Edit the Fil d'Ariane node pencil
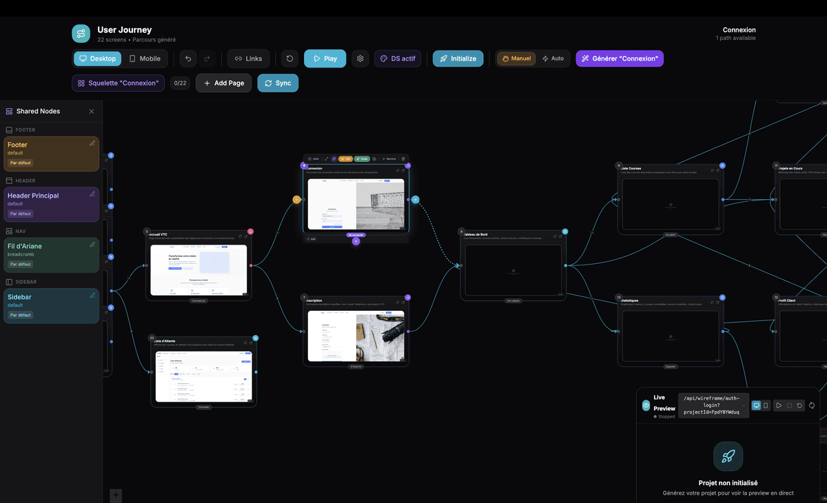 (92, 245)
